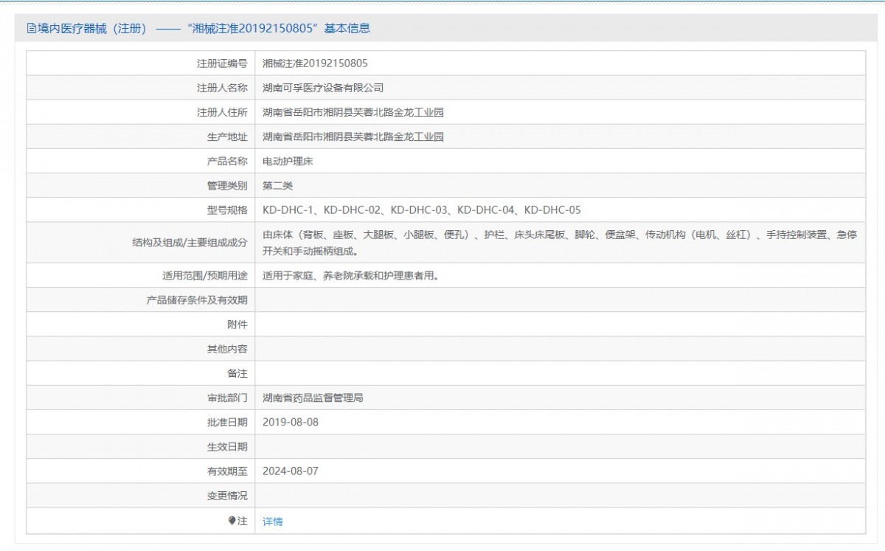
Task: Select registrant name 湖南可孚医疗设备有限公司
Action: 324,88
